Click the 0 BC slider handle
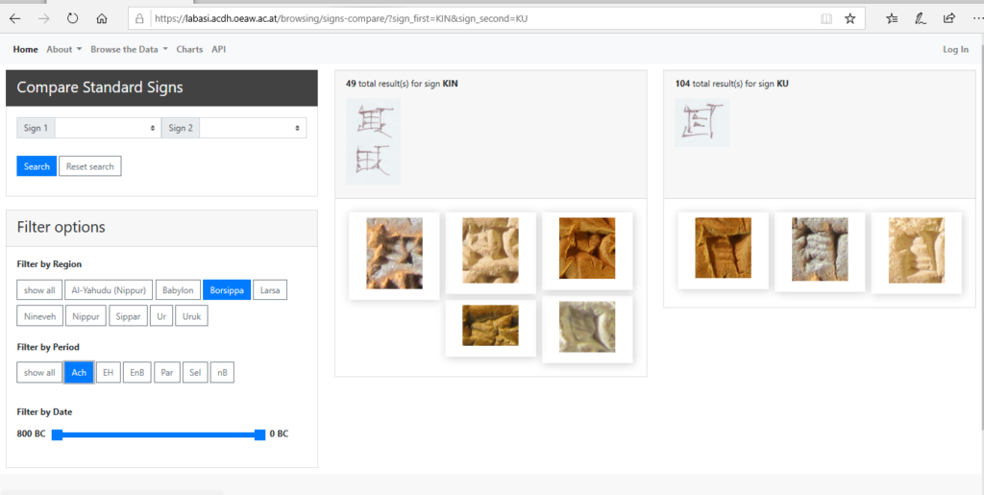984x495 pixels. click(259, 434)
